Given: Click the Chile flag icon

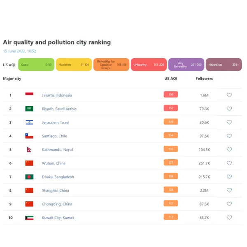Looking at the screenshot, I should point(29,136).
